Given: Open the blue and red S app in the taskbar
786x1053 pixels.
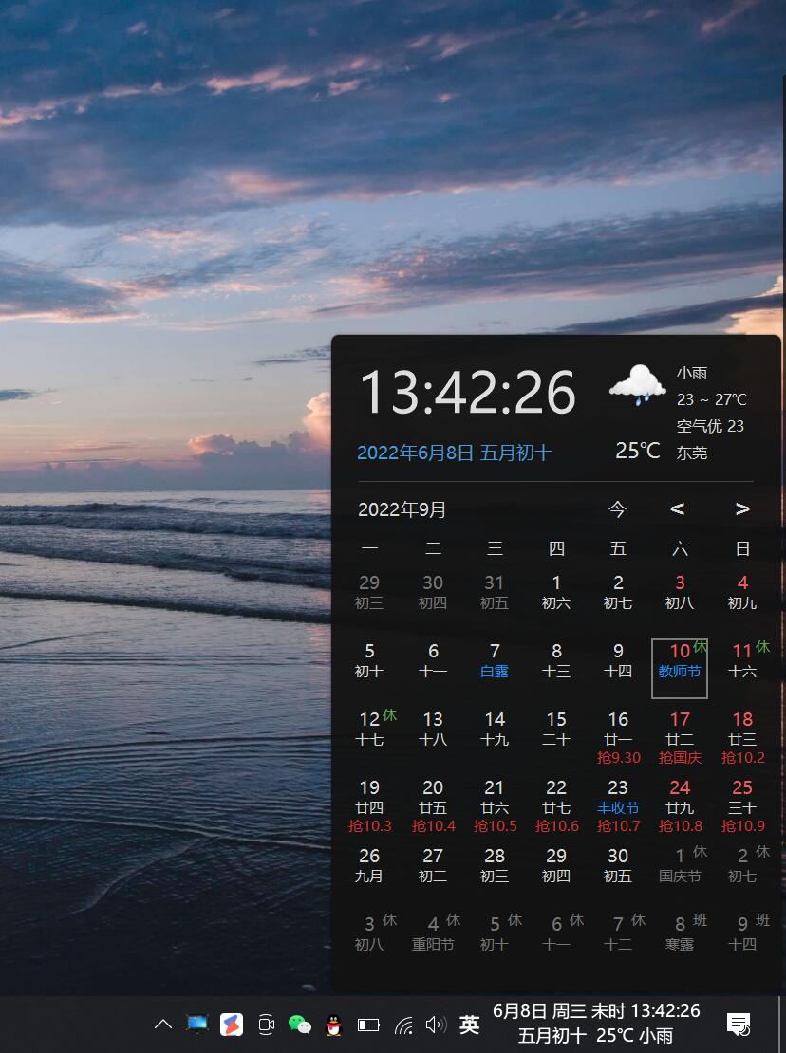Looking at the screenshot, I should 231,1025.
